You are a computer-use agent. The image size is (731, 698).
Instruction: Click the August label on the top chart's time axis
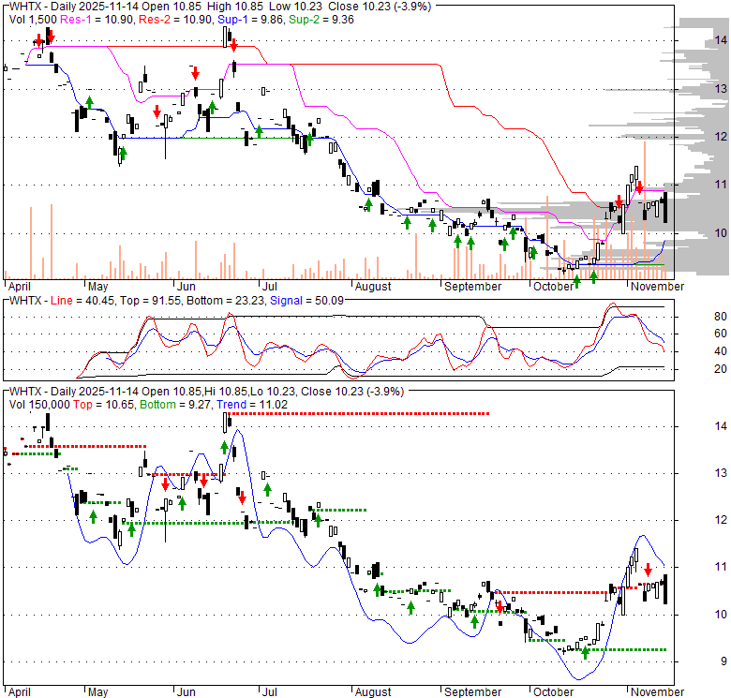coord(372,286)
